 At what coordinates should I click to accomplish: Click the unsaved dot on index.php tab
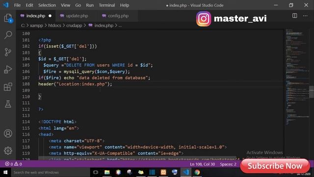tap(50, 16)
